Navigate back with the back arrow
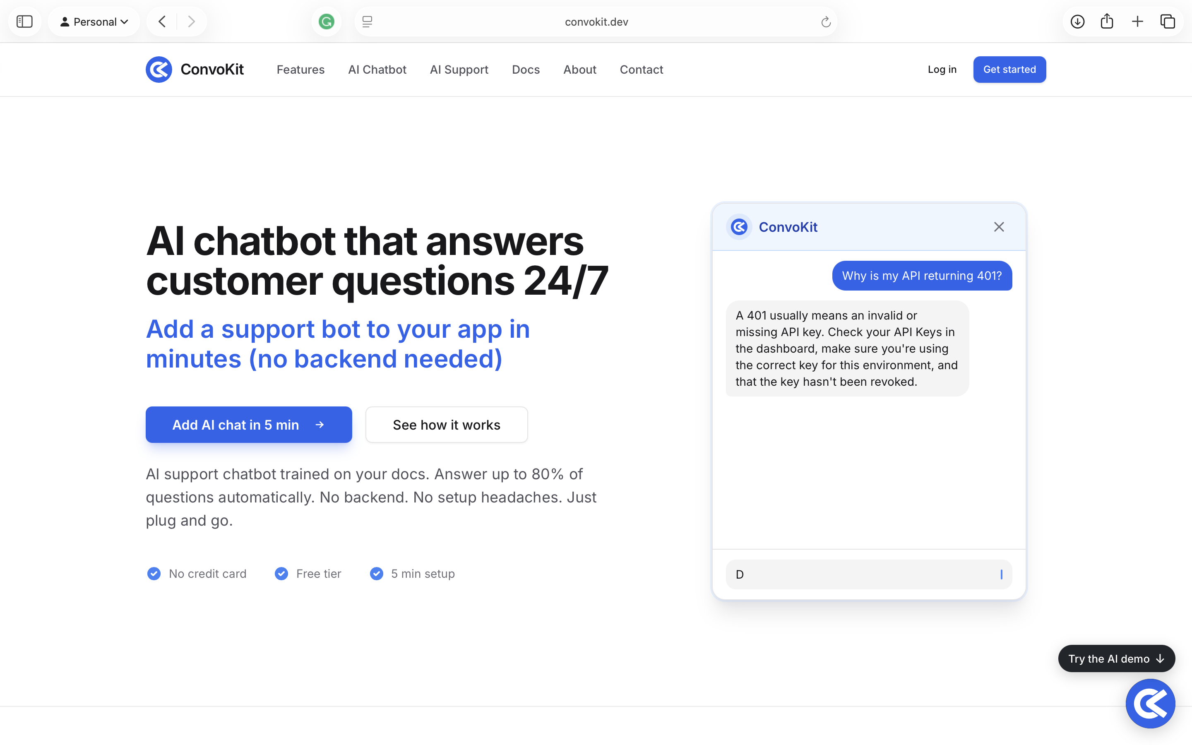This screenshot has height=745, width=1192. tap(161, 21)
